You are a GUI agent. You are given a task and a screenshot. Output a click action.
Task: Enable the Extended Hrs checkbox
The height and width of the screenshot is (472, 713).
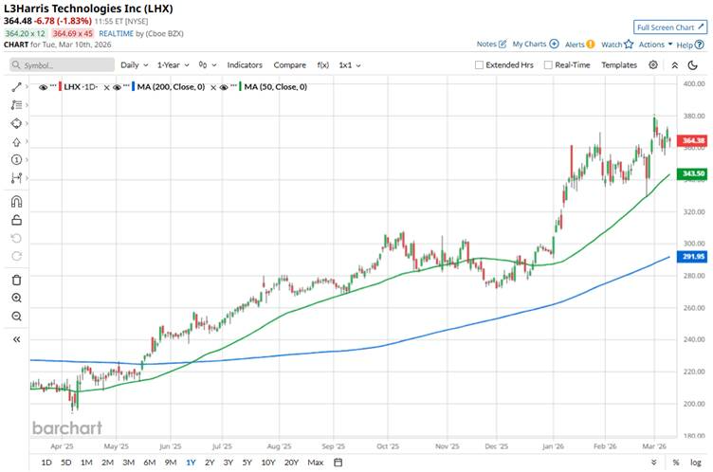pos(480,65)
